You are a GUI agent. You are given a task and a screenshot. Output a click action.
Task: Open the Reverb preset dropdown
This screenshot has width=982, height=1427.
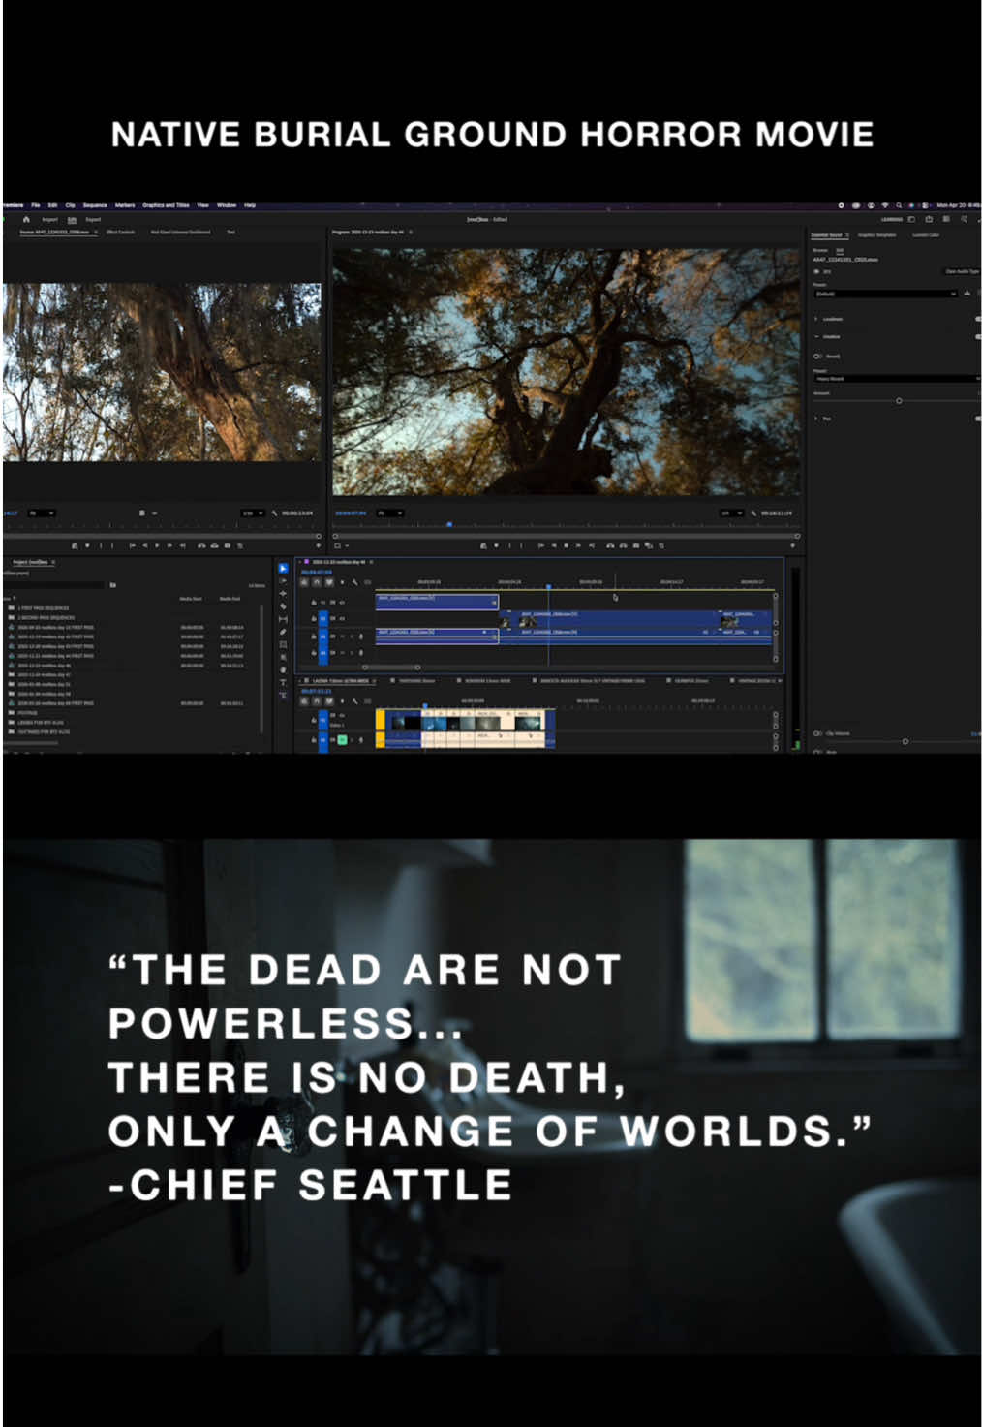pos(897,378)
